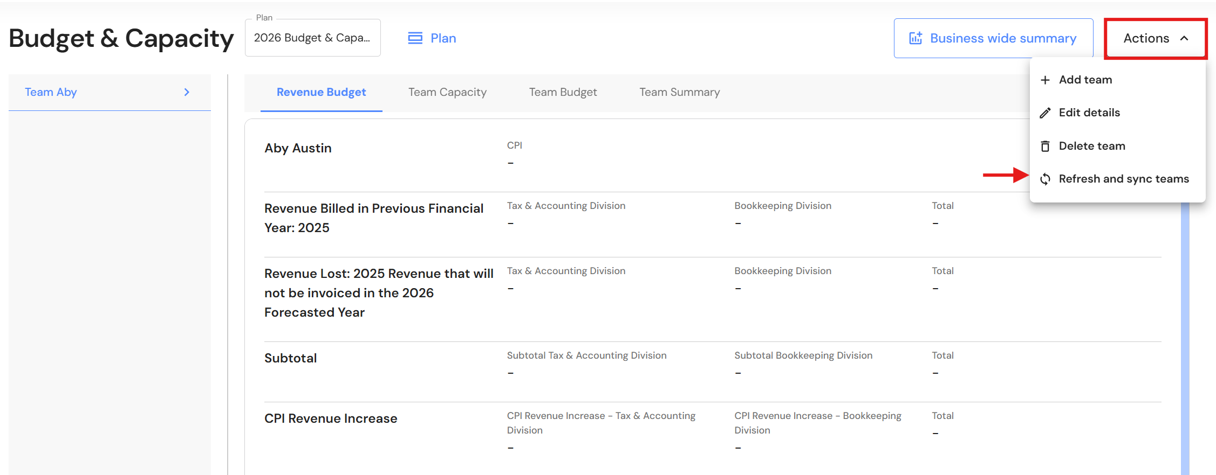The width and height of the screenshot is (1216, 475).
Task: Click the pencil icon for Edit details
Action: (x=1045, y=113)
